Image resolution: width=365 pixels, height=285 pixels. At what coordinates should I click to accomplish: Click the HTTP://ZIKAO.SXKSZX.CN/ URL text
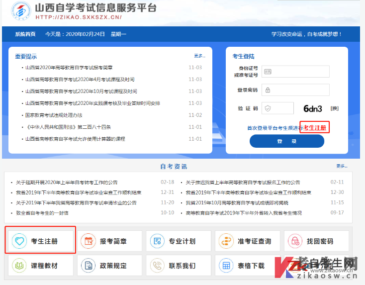click(79, 17)
